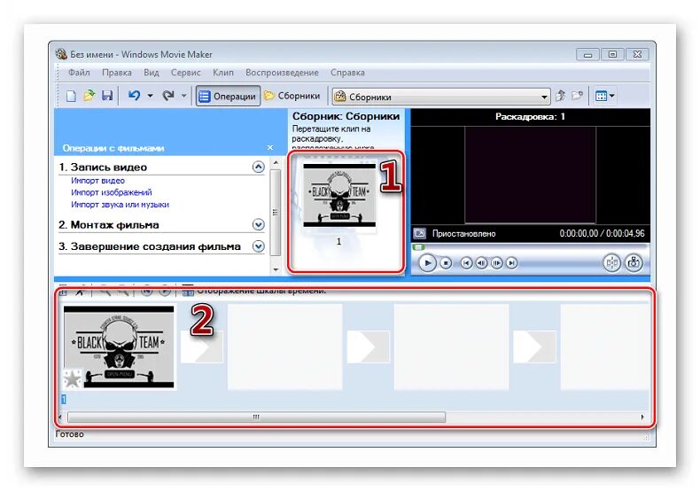Open the Воспроизведение menu
This screenshot has height=491, width=700.
[x=282, y=73]
